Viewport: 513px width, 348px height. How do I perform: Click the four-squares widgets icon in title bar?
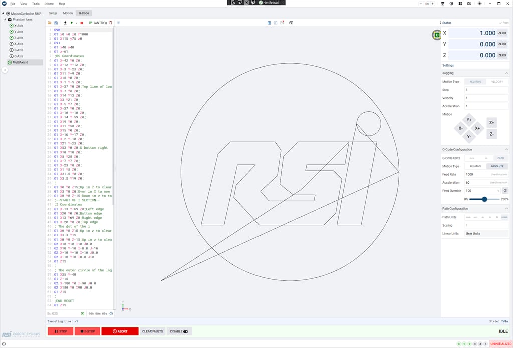pos(460,4)
